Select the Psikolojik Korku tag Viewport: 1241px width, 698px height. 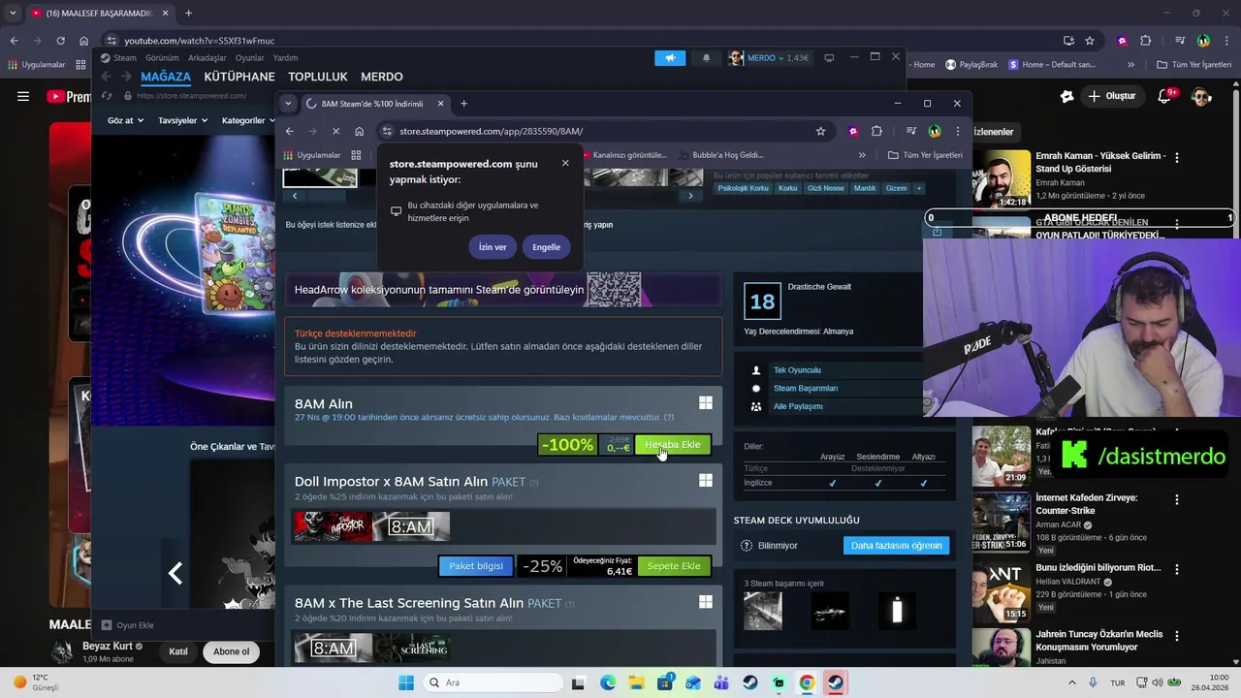[743, 188]
